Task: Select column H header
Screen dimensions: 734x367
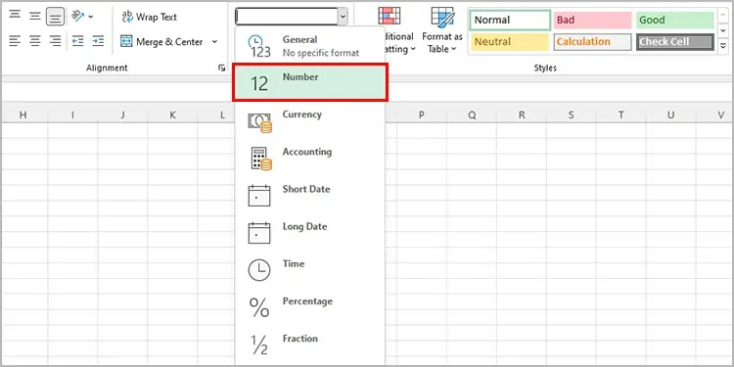Action: (23, 115)
